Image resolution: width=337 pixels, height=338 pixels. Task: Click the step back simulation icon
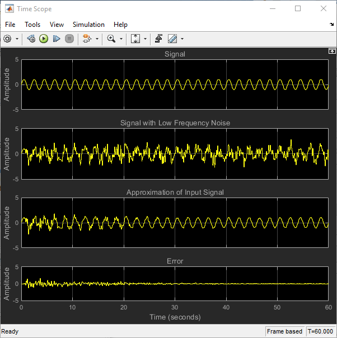[x=31, y=39]
